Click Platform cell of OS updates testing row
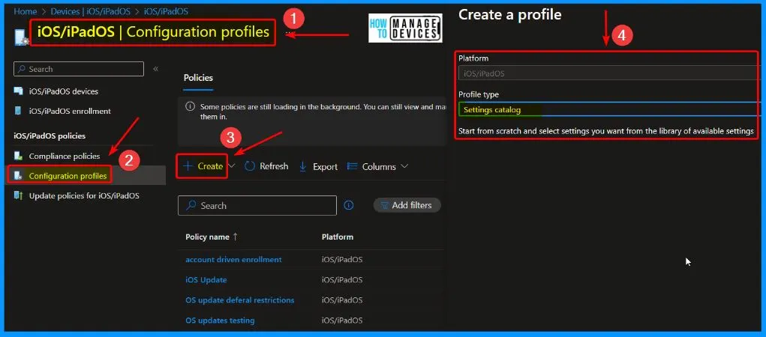Image resolution: width=766 pixels, height=337 pixels. click(x=342, y=321)
